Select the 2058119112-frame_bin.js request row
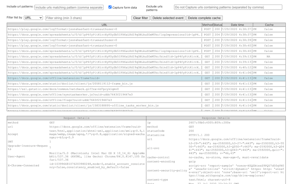 [104, 84]
